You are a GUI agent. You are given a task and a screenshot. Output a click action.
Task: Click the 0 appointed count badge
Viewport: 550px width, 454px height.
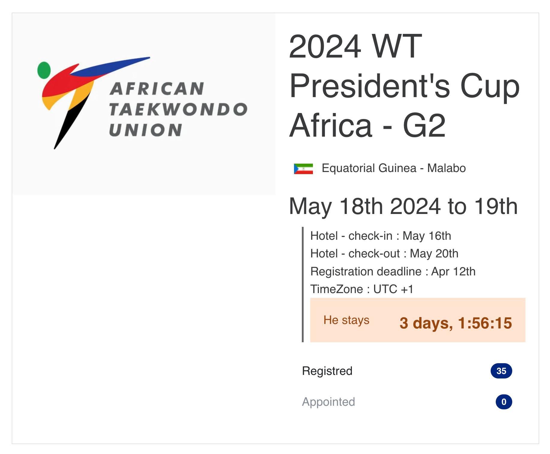504,402
